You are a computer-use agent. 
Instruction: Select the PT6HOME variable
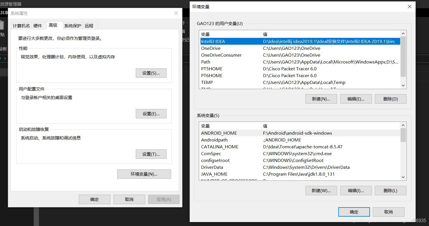[x=300, y=75]
